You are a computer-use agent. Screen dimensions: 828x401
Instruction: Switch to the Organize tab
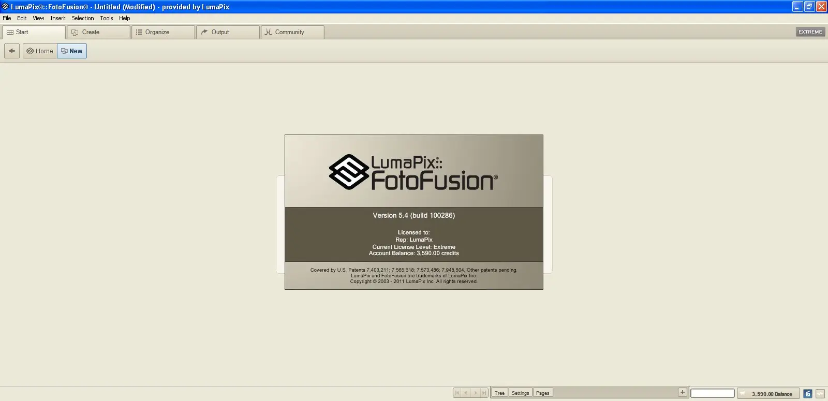coord(164,32)
